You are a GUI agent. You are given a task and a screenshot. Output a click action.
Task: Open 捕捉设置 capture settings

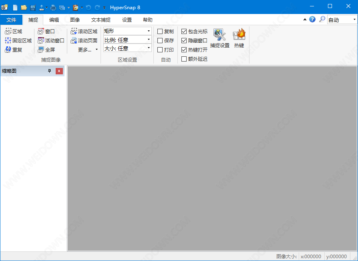click(219, 38)
